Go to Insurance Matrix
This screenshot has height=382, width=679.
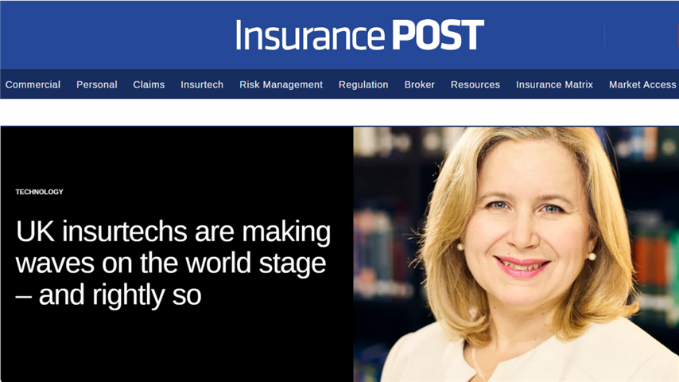[x=554, y=84]
